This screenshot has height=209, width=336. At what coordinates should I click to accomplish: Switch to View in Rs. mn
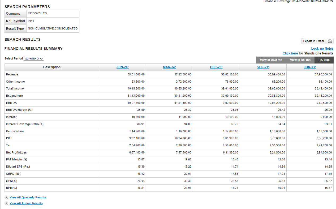(300, 60)
